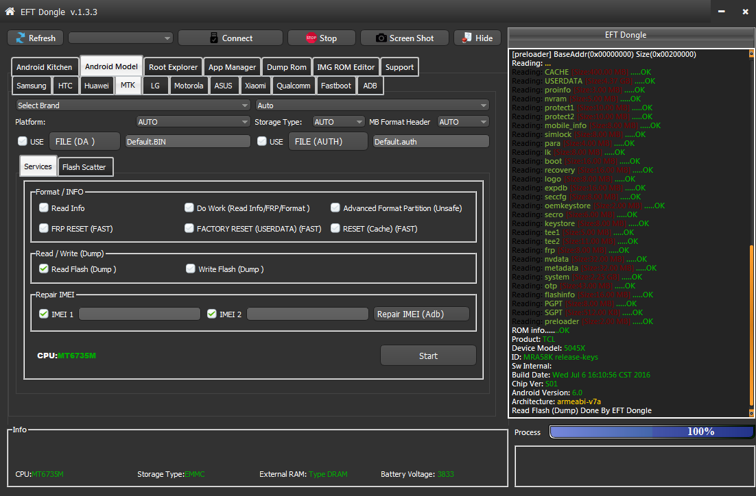
Task: Open the port dropdown next to Refresh
Action: (x=121, y=38)
